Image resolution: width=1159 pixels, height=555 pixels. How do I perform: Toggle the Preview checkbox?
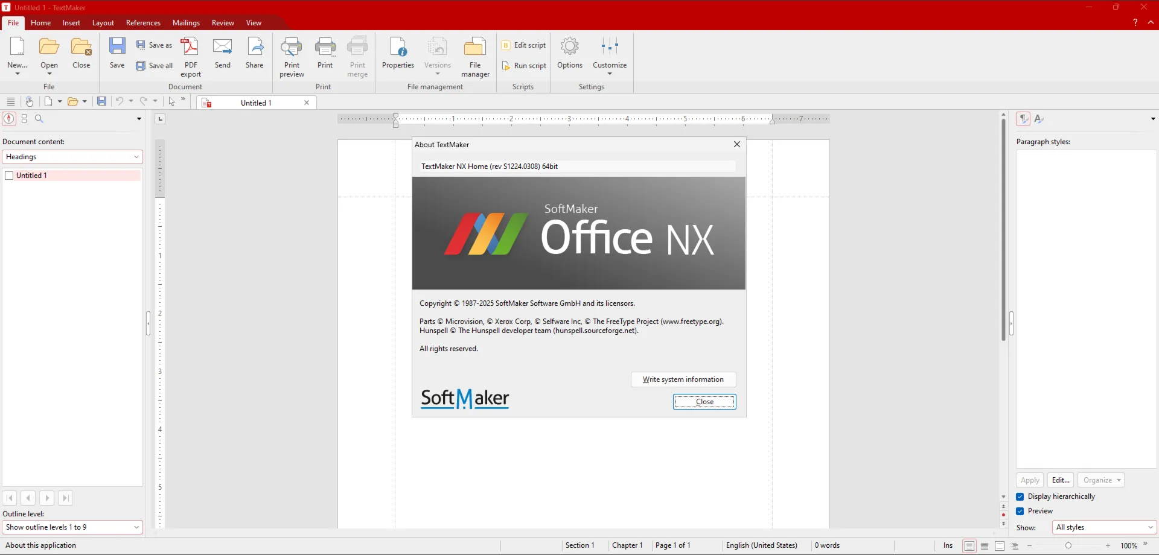point(1020,511)
